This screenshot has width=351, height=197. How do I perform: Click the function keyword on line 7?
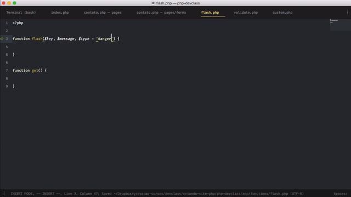[21, 71]
